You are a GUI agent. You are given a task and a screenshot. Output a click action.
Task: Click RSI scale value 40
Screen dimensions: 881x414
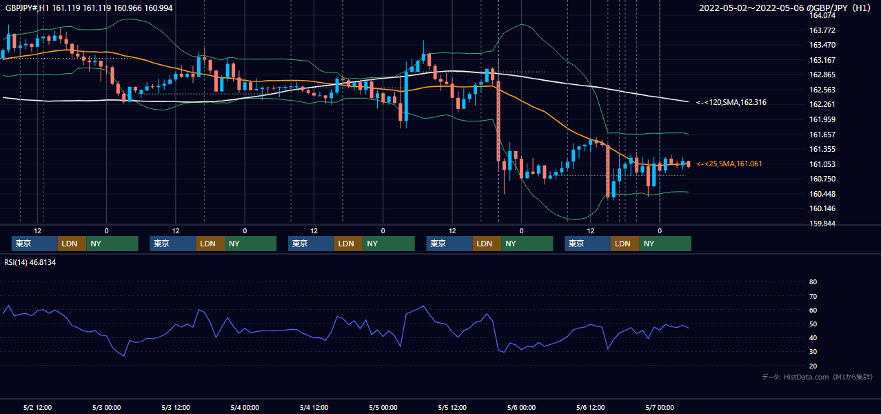pos(813,338)
